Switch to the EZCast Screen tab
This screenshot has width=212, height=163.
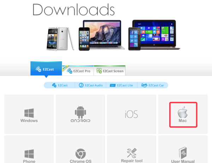coord(110,70)
